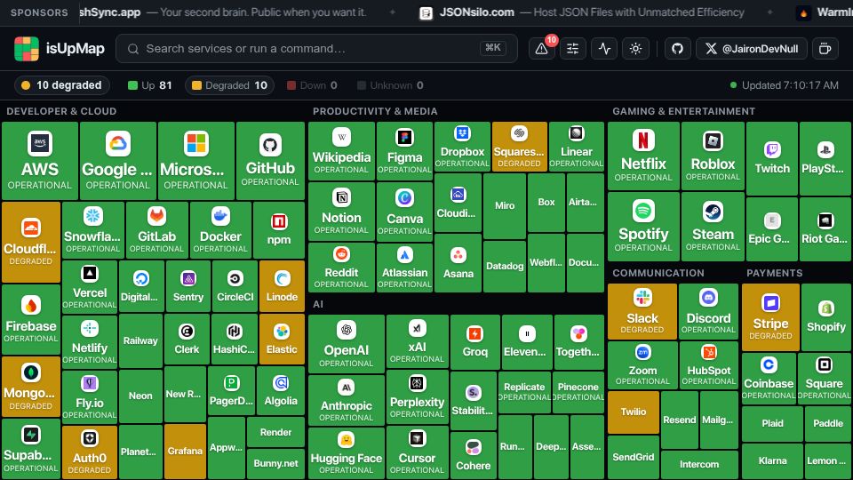Open the degraded Cloudflare tile
853x480 pixels.
[31, 242]
